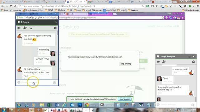Bookmark page with the star icon

[x=143, y=6]
